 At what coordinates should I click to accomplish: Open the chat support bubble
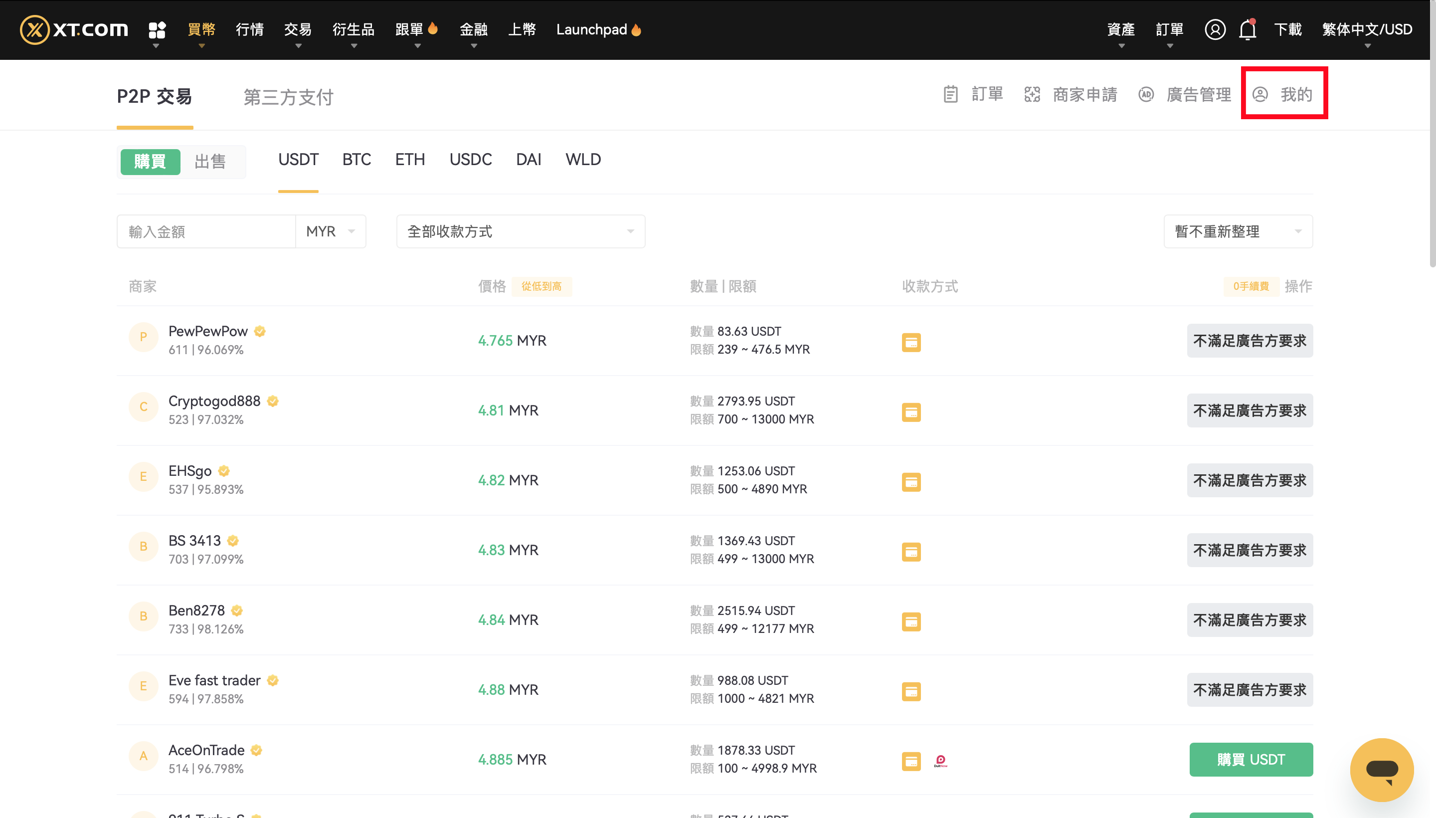pyautogui.click(x=1382, y=770)
